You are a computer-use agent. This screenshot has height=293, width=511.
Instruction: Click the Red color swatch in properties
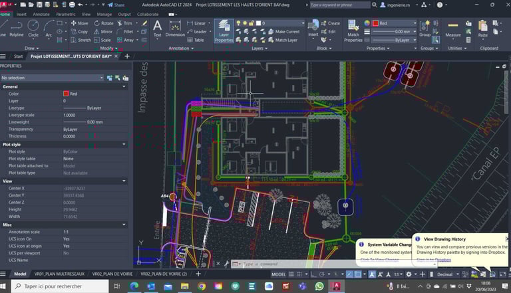(x=67, y=94)
